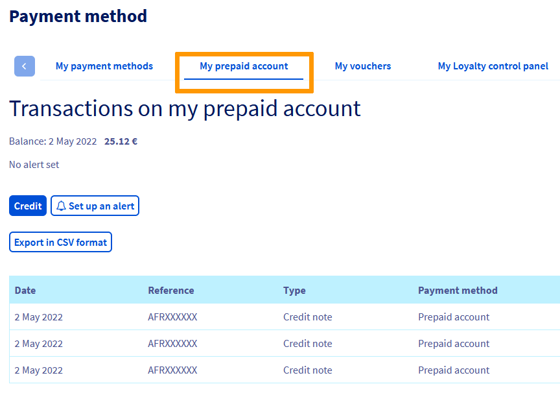Click the Credit button
Viewport: 560px width, 395px height.
click(x=27, y=206)
